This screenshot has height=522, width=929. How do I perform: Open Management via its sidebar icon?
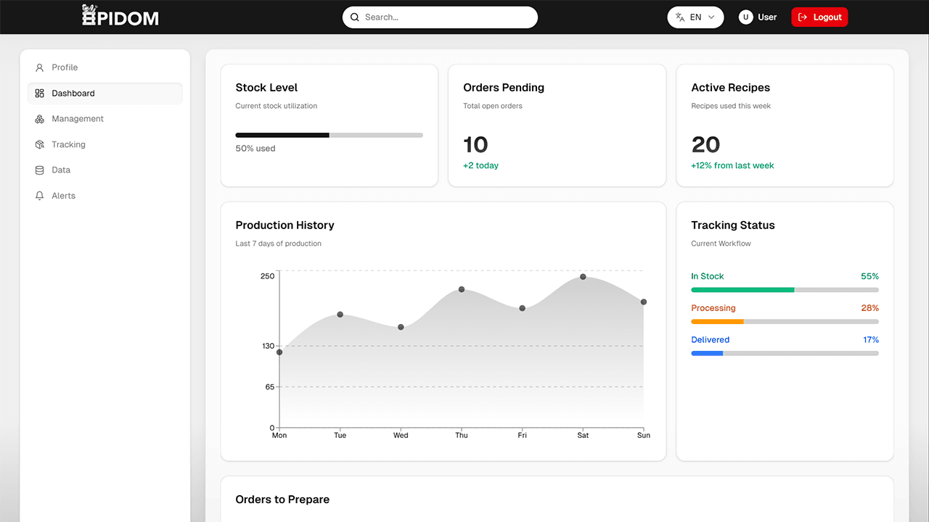coord(39,118)
